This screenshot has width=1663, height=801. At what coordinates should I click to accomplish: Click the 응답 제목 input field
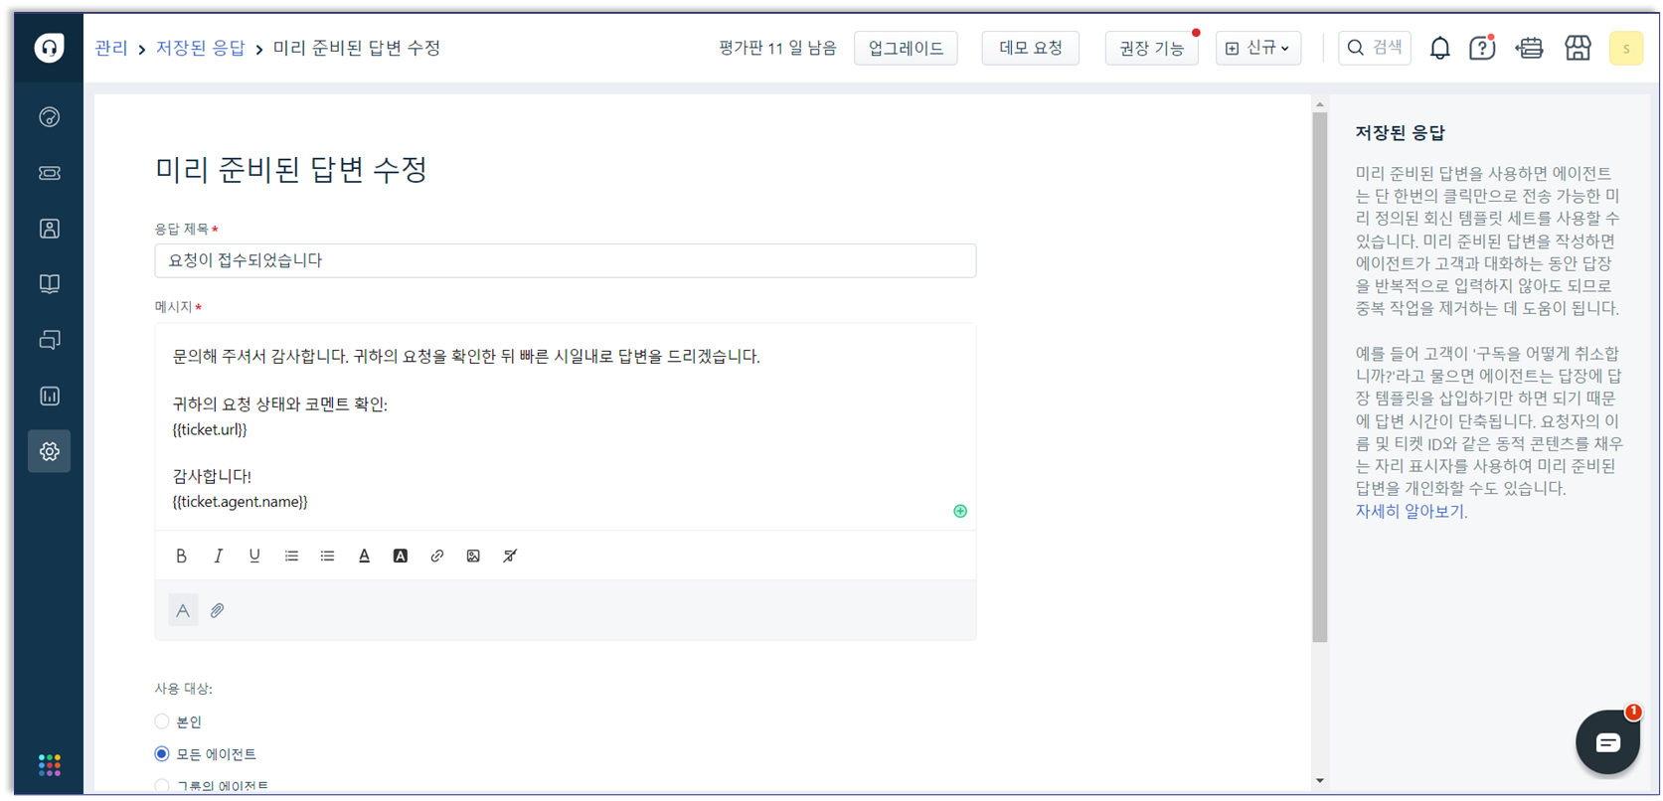[x=565, y=260]
